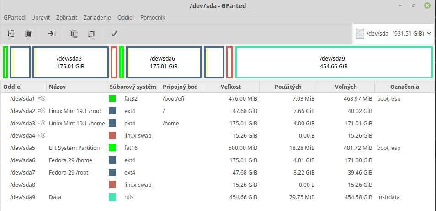
Task: Apply all operations with the checkmark icon
Action: [114, 33]
